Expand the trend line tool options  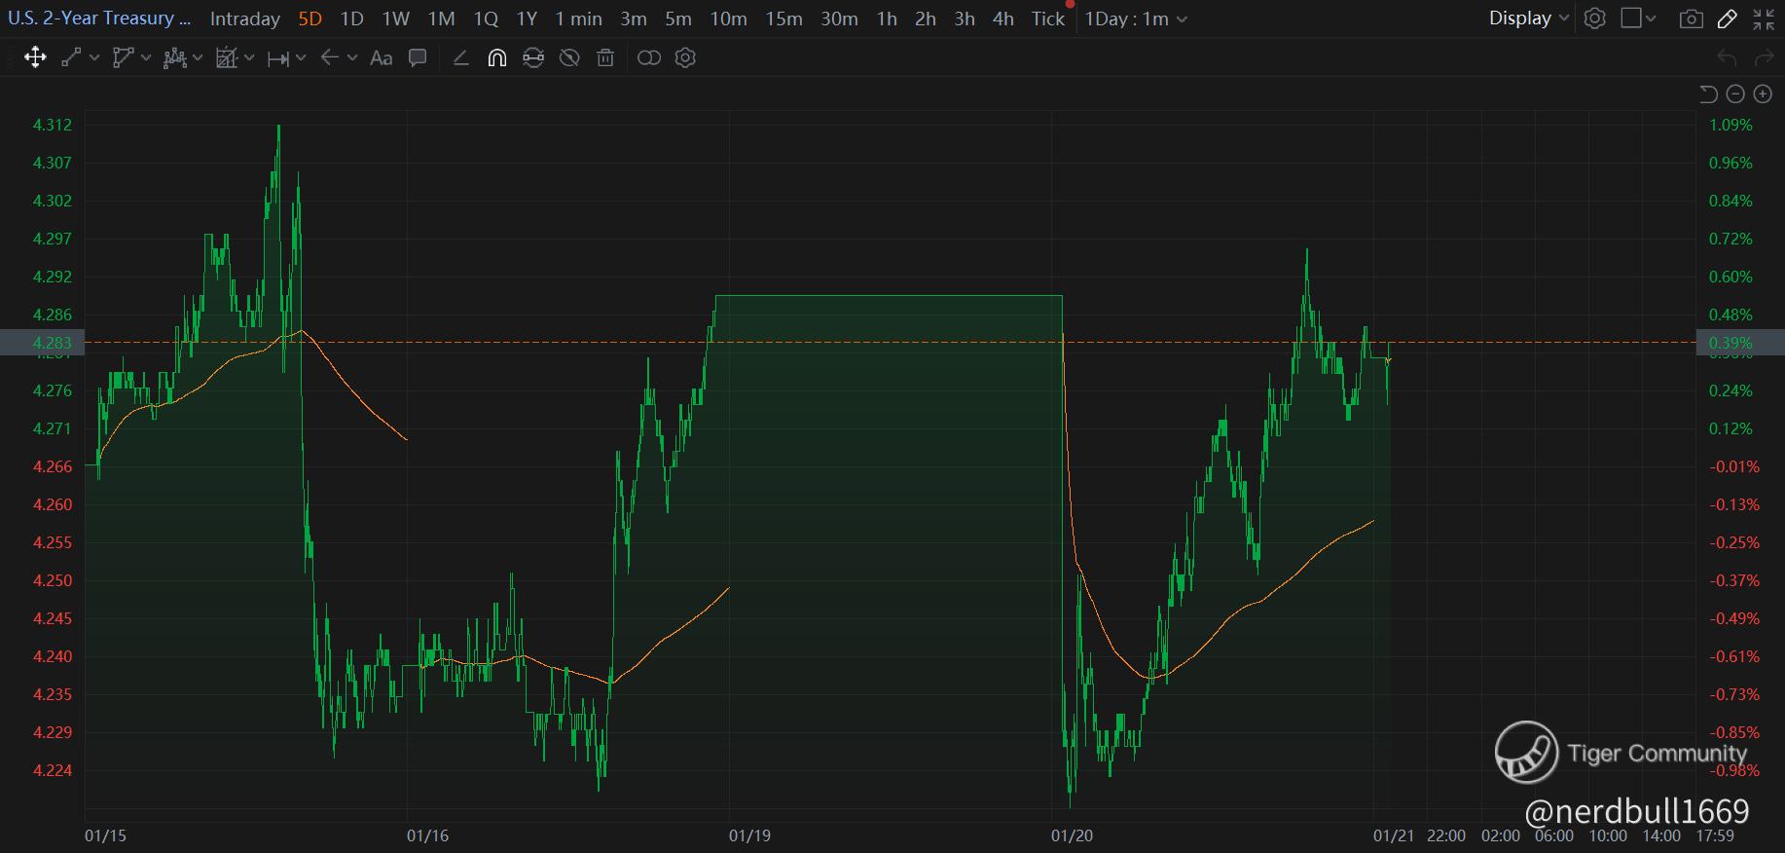click(94, 58)
